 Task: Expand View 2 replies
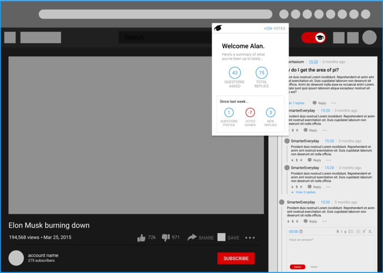[303, 192]
